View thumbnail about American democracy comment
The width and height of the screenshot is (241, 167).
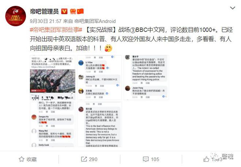pyautogui.click(x=99, y=124)
